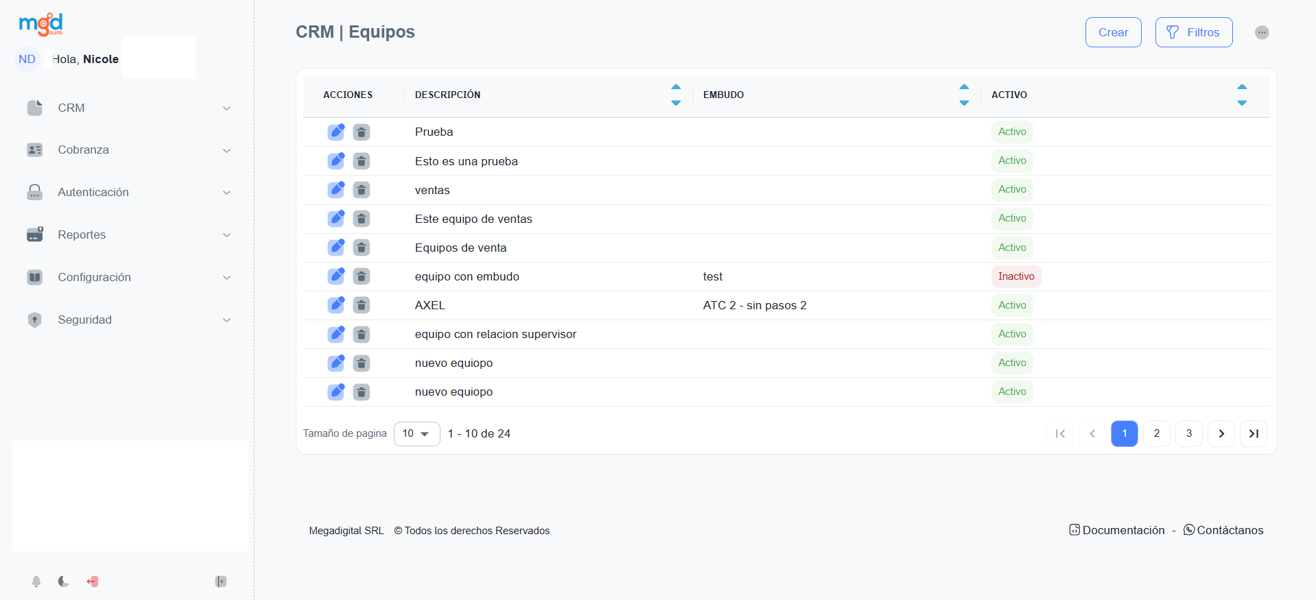Open the Filtros button
The height and width of the screenshot is (600, 1316).
(x=1193, y=32)
